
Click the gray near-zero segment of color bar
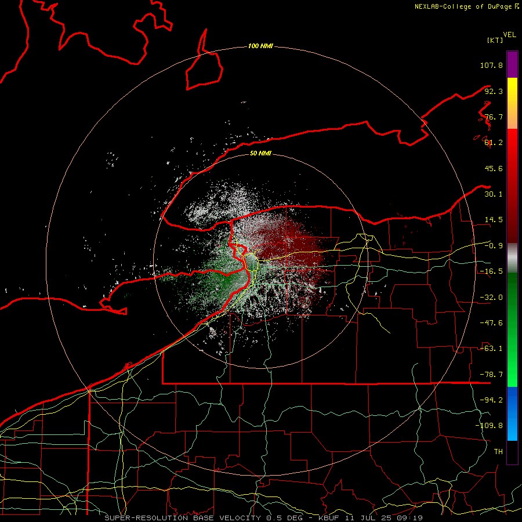512,258
